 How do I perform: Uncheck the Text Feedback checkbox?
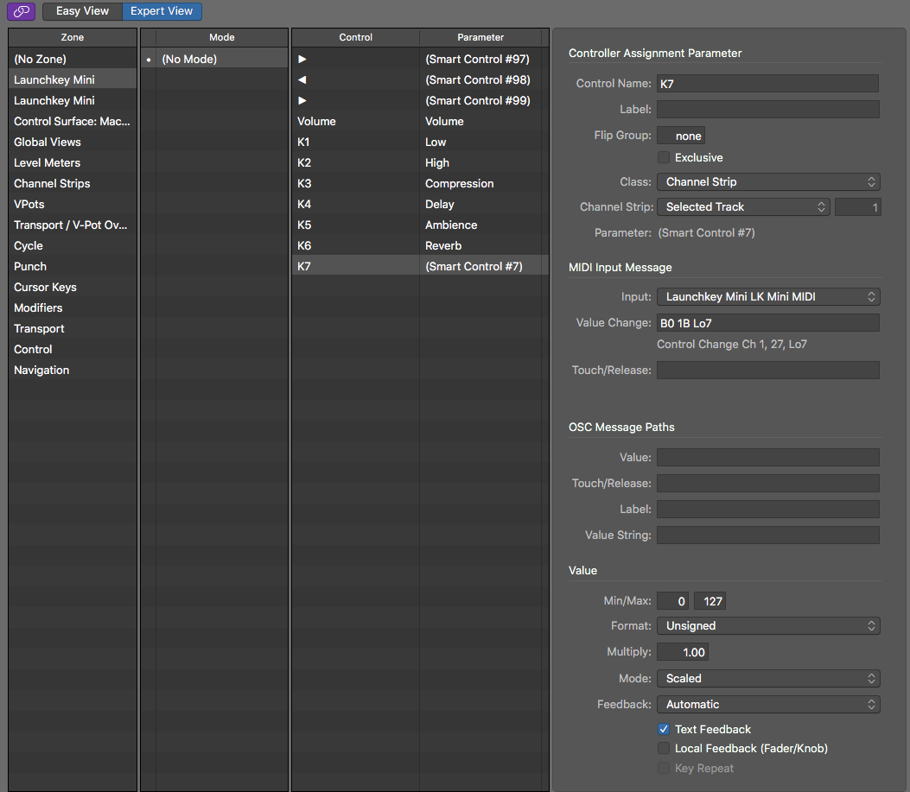click(x=664, y=730)
